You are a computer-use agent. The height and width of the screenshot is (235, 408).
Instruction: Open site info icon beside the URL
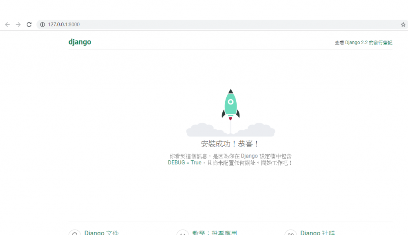click(42, 24)
